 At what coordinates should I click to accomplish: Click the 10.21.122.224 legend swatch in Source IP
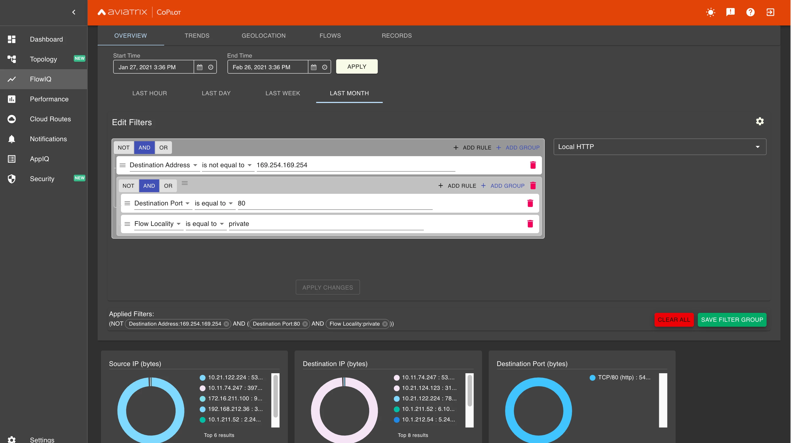point(202,378)
